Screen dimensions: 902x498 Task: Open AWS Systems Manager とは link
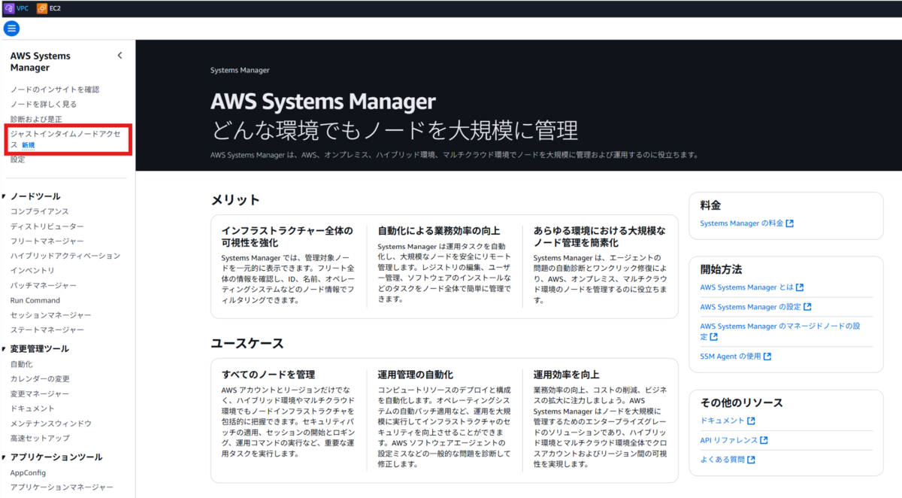[x=747, y=287]
